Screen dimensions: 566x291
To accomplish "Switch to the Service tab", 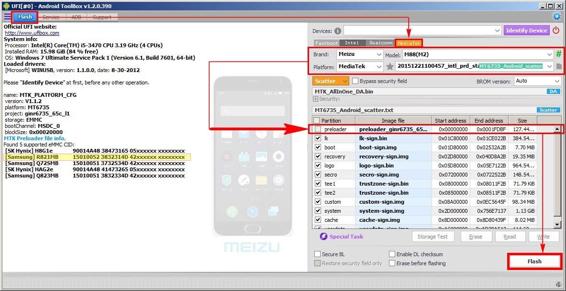I will [x=51, y=17].
